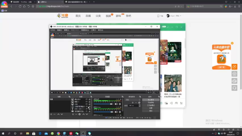Open OBS 帮助(H) menu
Screen dimensions: 242x136
(x=100, y=30)
